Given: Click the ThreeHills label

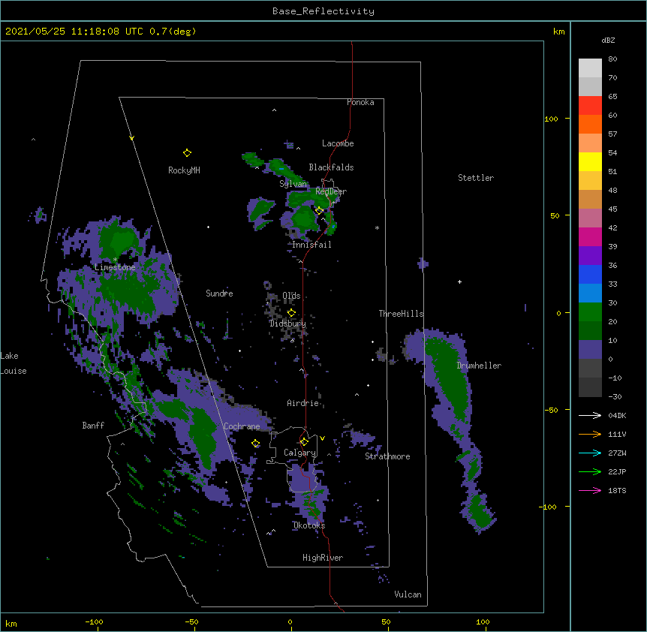Looking at the screenshot, I should click(x=401, y=314).
